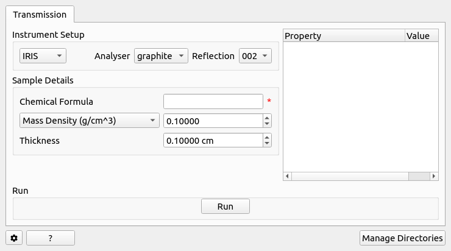Viewport: 451px width, 251px height.
Task: Decrease the thickness value
Action: [266, 144]
